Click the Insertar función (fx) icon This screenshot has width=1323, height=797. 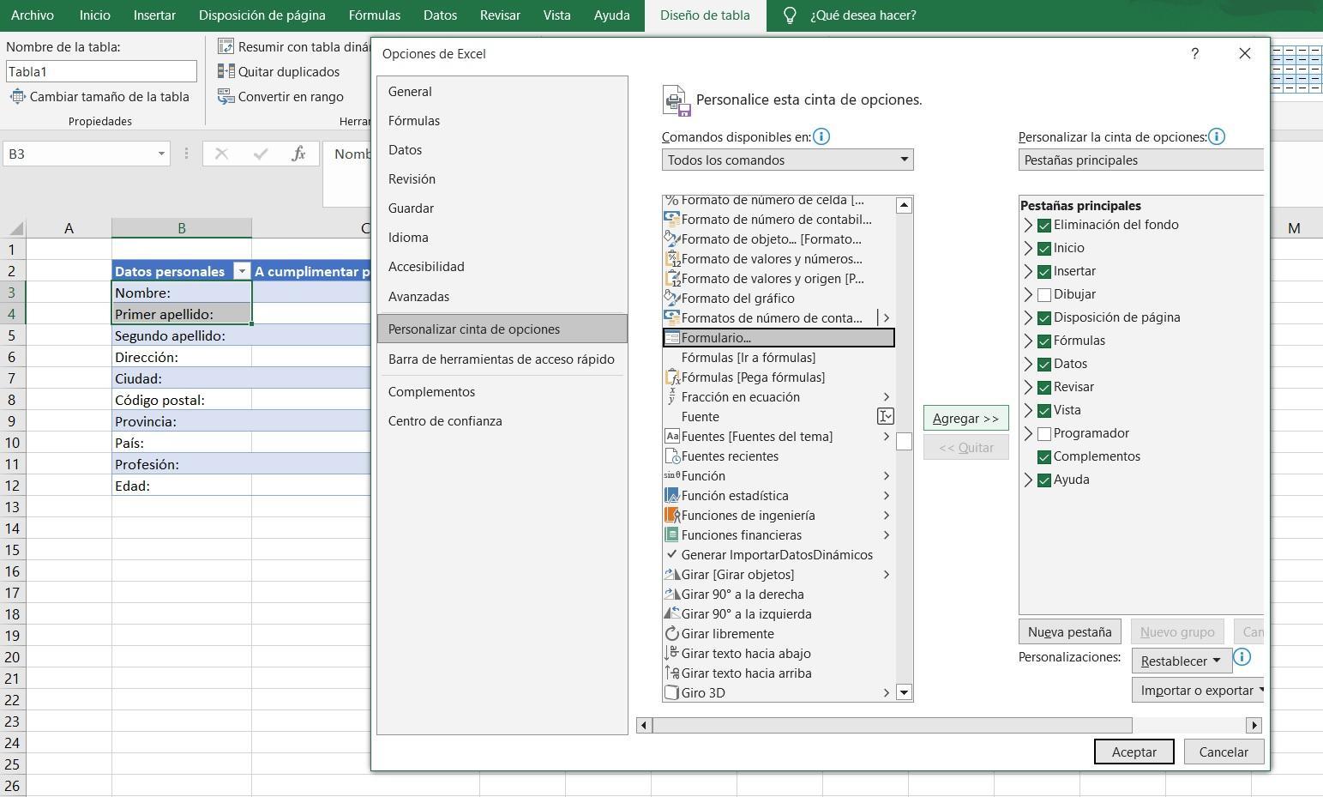(x=298, y=154)
